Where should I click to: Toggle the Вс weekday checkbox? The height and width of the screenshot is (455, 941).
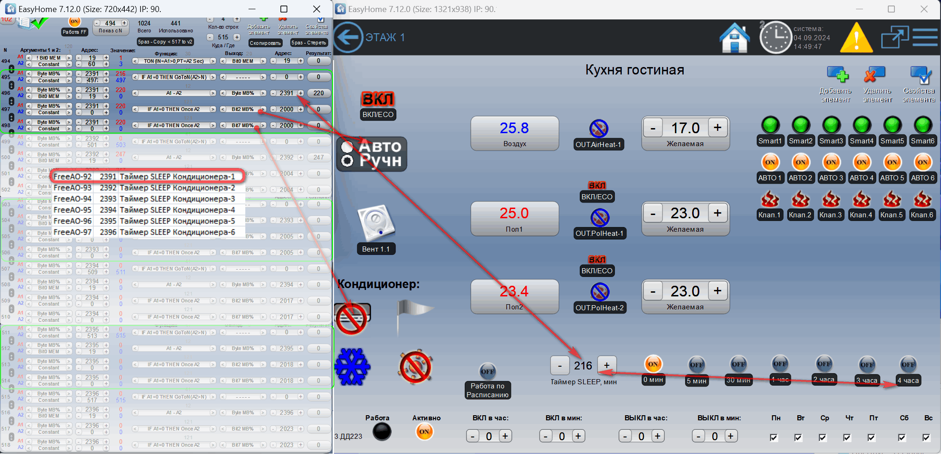click(x=926, y=437)
